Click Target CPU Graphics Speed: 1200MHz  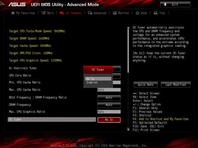(36, 60)
